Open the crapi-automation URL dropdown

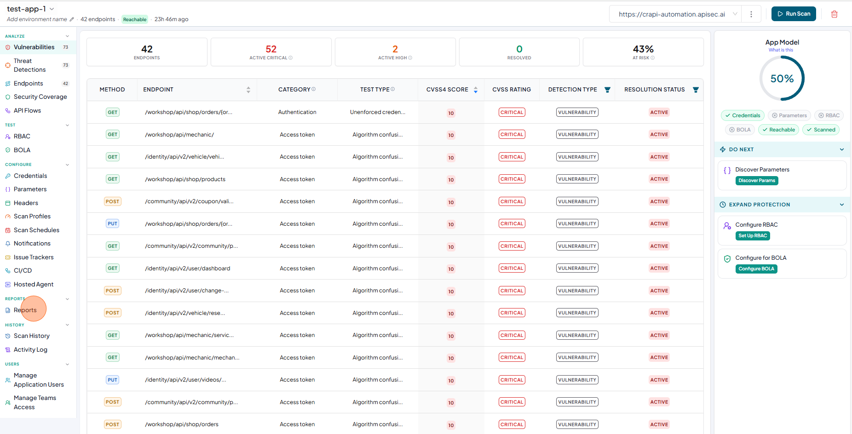[675, 14]
